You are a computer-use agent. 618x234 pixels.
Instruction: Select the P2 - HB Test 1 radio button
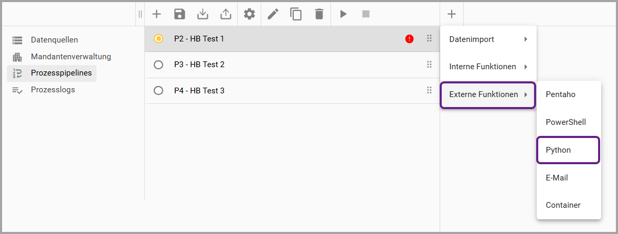coord(158,39)
